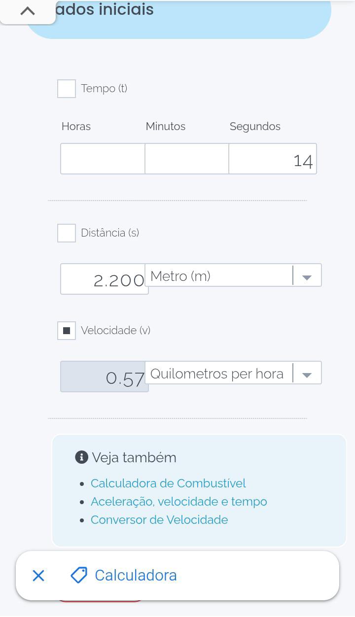
Task: Click the info icon beside Veja também
Action: pyautogui.click(x=81, y=457)
